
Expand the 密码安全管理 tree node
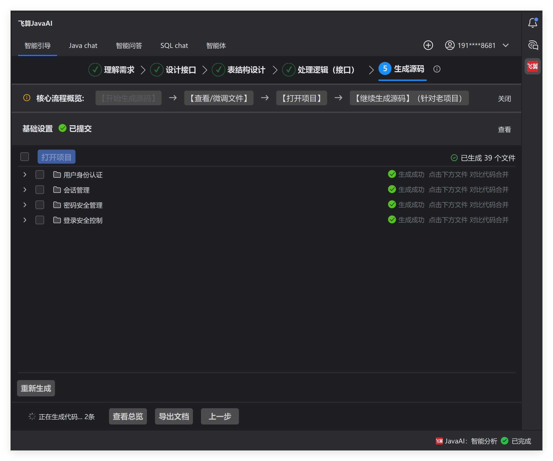tap(25, 205)
